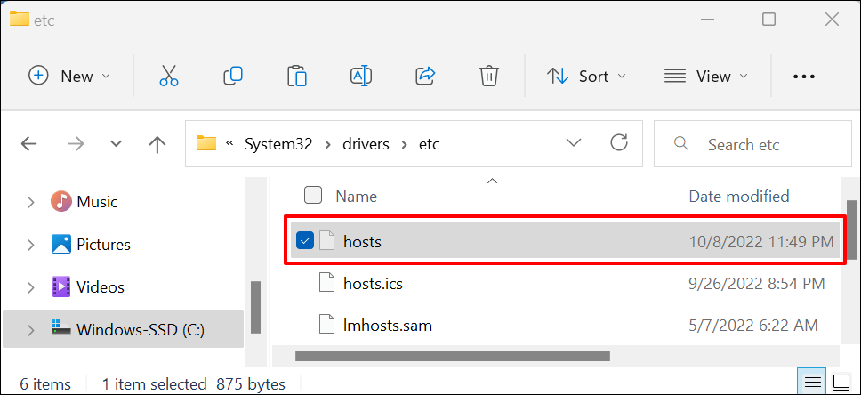Click the Paste clipboard icon
861x395 pixels.
(296, 77)
